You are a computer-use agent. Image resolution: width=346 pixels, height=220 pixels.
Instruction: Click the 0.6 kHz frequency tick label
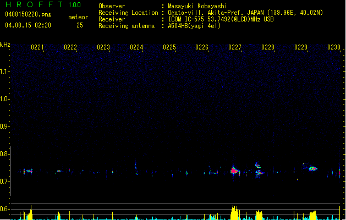[4, 209]
